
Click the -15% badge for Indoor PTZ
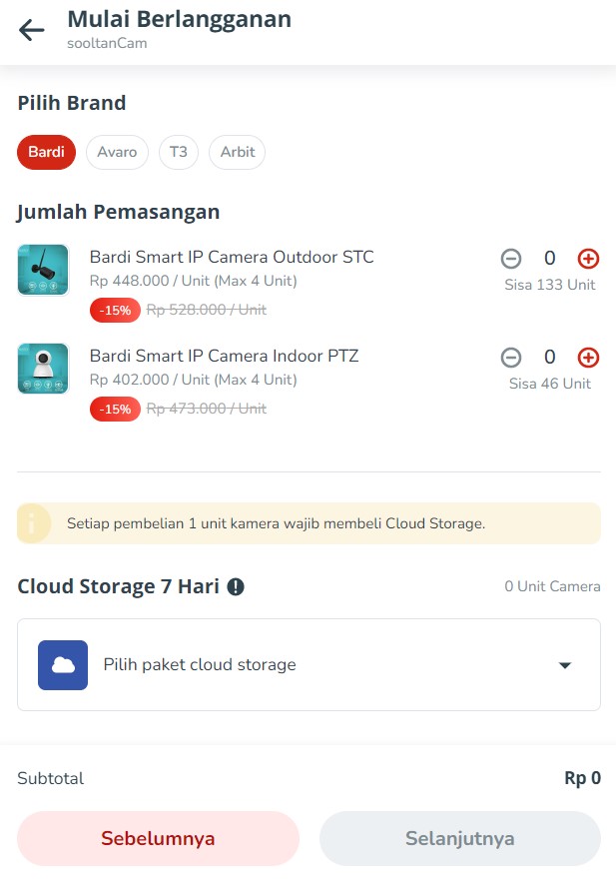pyautogui.click(x=115, y=409)
